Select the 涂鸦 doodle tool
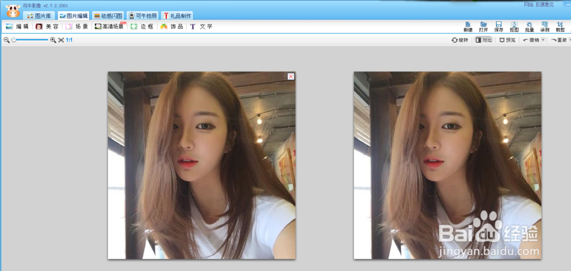The height and width of the screenshot is (271, 571). [x=545, y=27]
